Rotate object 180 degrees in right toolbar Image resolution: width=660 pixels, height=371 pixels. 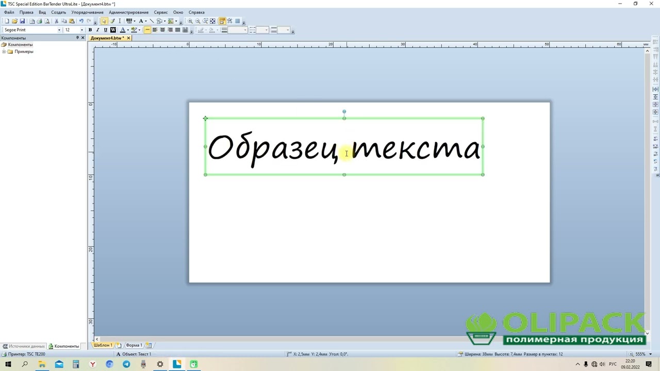pyautogui.click(x=655, y=146)
